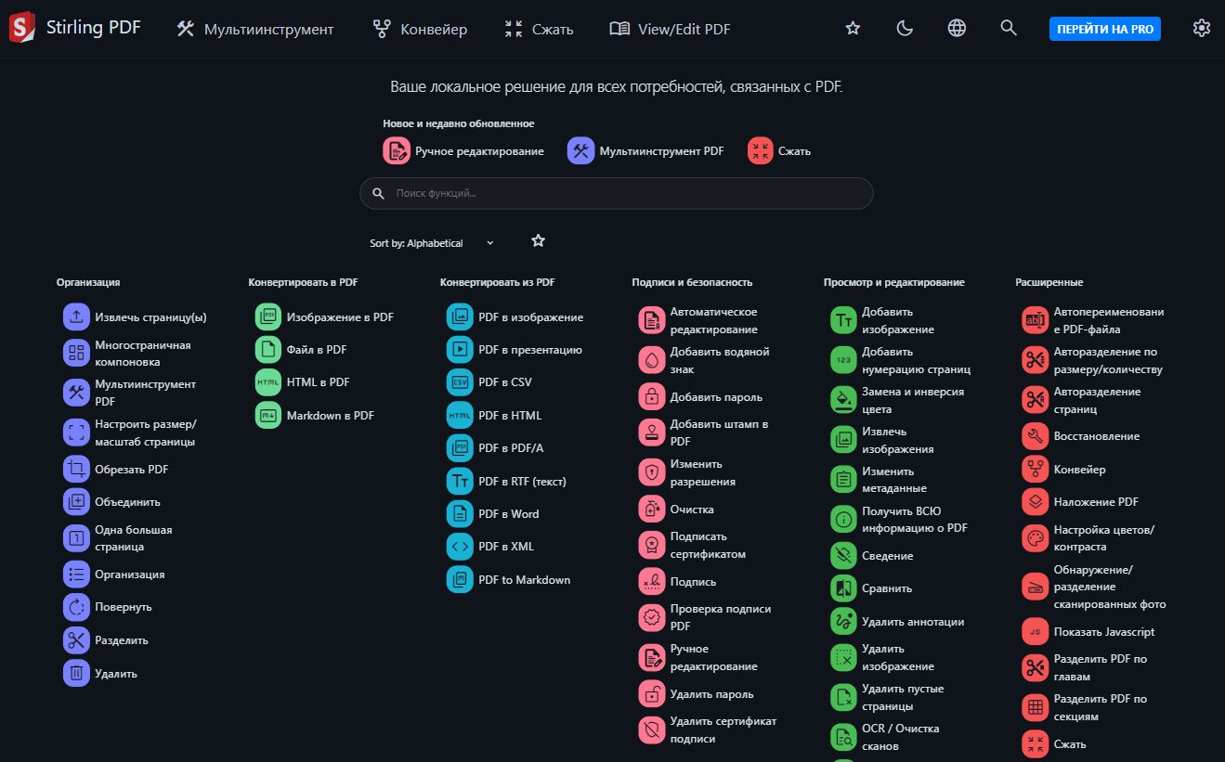The height and width of the screenshot is (762, 1225).
Task: Toggle favorites filter star beside the sort dropdown
Action: 538,241
